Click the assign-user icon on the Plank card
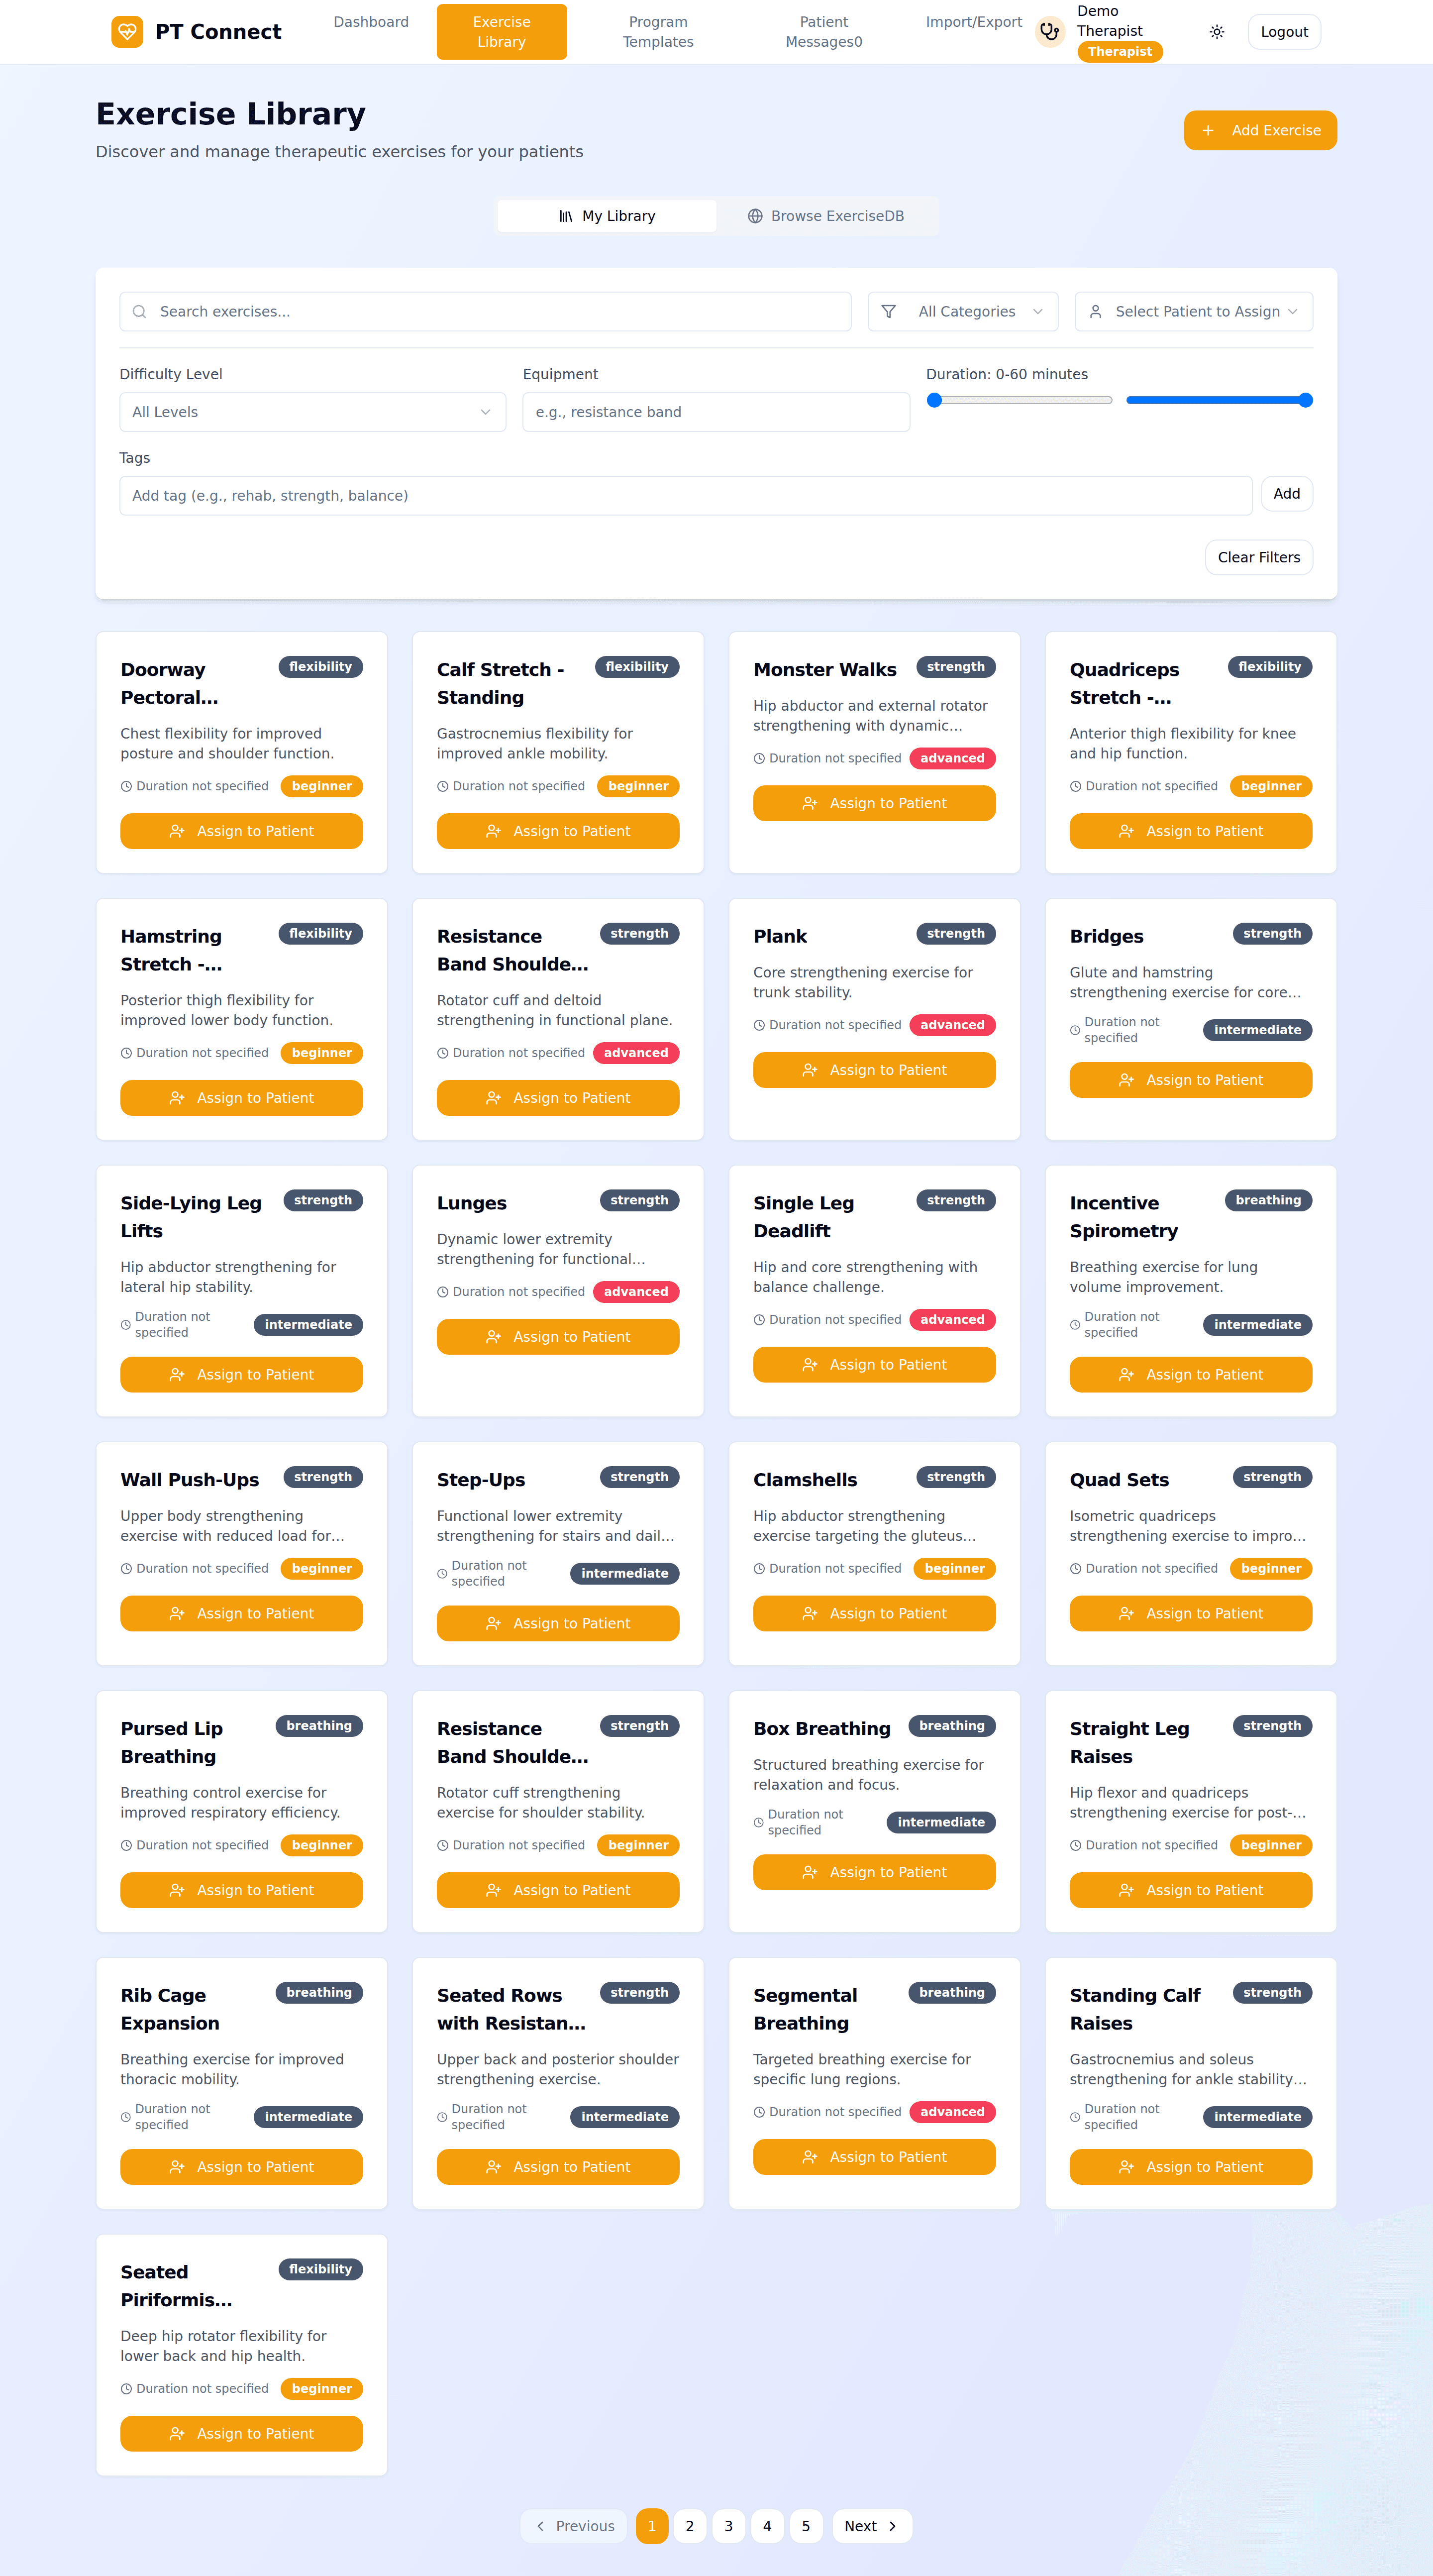Screen dimensions: 1433x2576 click(810, 1070)
